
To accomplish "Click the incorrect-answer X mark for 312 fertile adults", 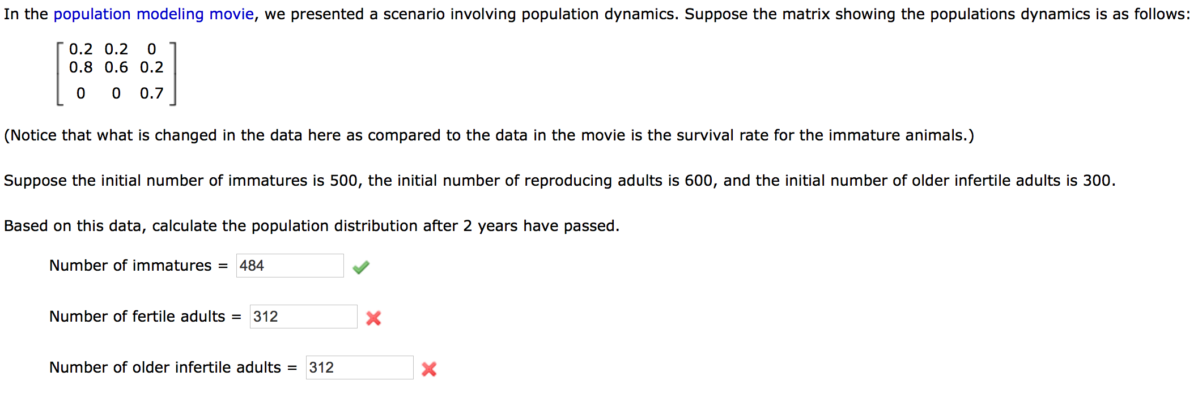I will [375, 318].
